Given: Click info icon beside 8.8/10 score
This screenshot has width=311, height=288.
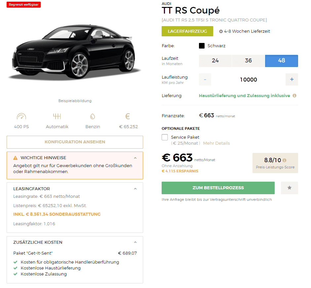Looking at the screenshot, I should click(x=285, y=160).
